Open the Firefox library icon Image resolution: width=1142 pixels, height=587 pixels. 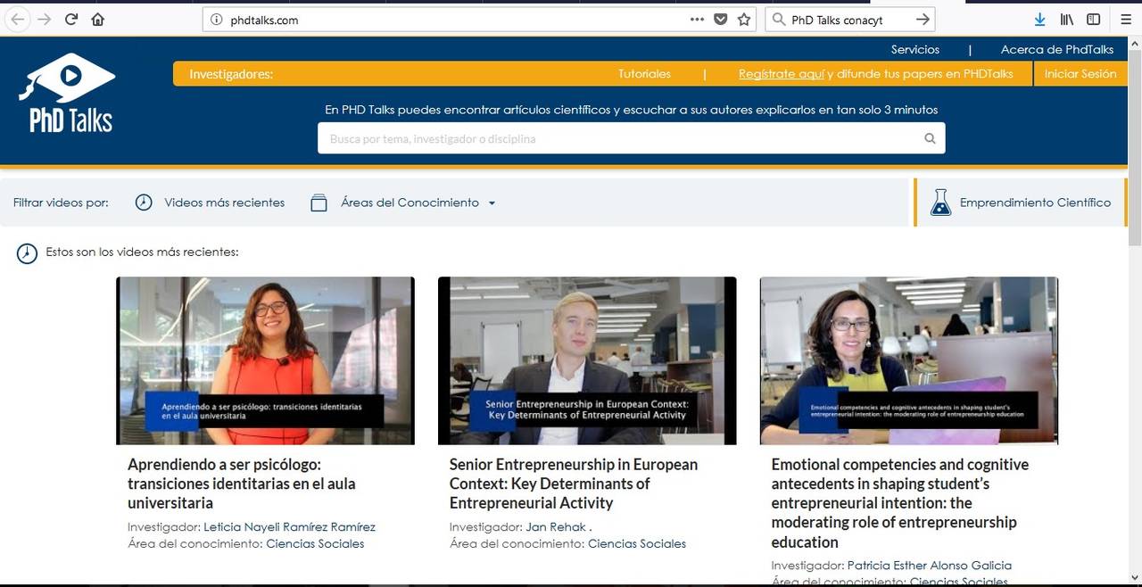1066,20
